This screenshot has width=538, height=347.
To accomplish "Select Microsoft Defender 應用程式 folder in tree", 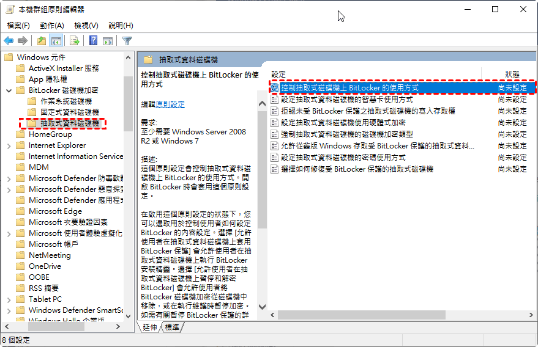I will click(75, 200).
